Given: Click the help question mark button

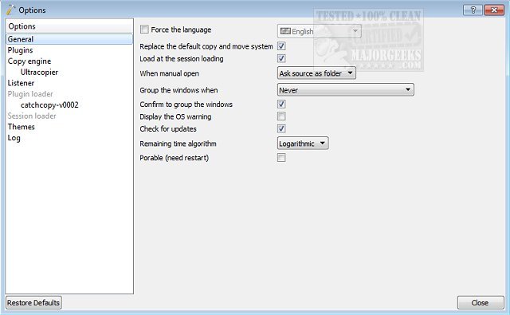Looking at the screenshot, I should tap(473, 10).
